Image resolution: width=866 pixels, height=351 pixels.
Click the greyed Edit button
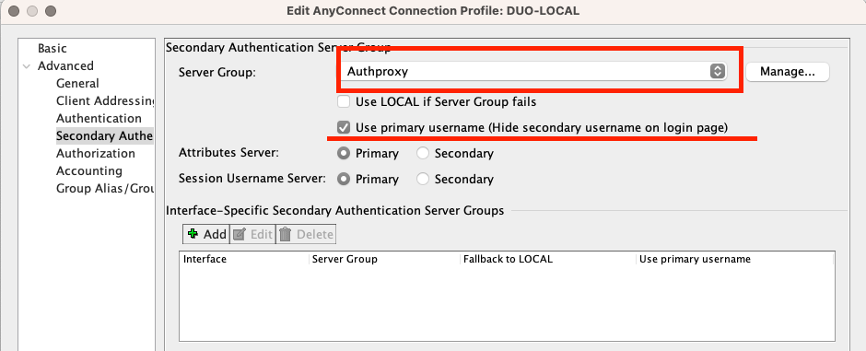(253, 234)
